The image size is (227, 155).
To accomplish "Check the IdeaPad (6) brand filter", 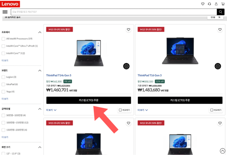I will pos(3,84).
